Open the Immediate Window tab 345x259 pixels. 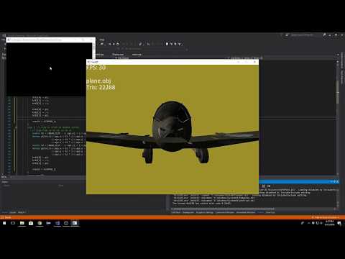(x=246, y=212)
